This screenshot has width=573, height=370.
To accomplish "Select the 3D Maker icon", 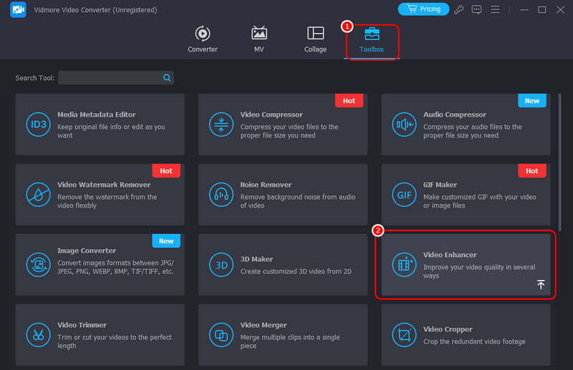I will (220, 265).
